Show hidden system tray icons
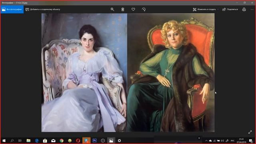The height and width of the screenshot is (144, 256). [206, 141]
